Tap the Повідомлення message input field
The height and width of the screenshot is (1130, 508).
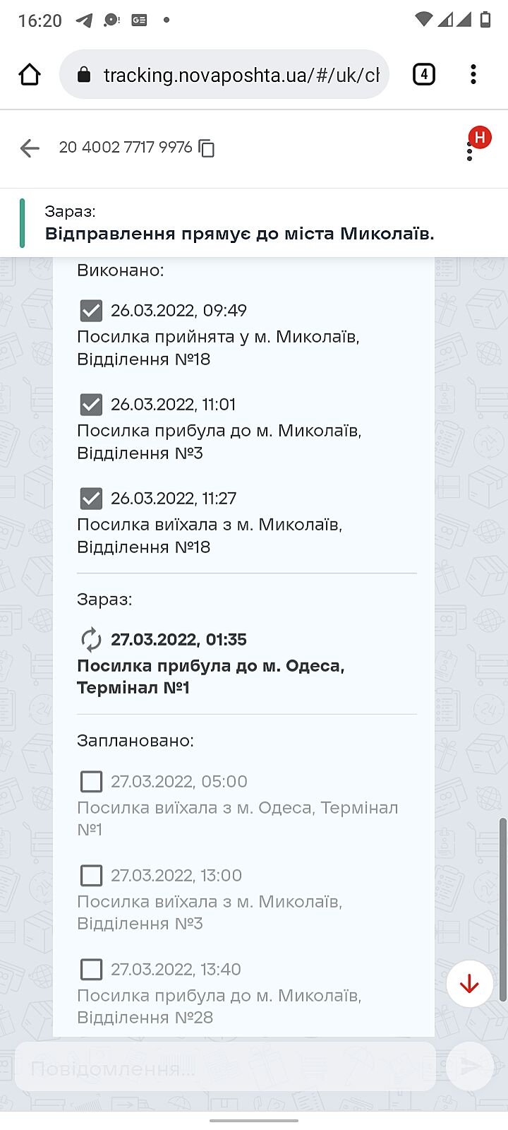tap(226, 1068)
